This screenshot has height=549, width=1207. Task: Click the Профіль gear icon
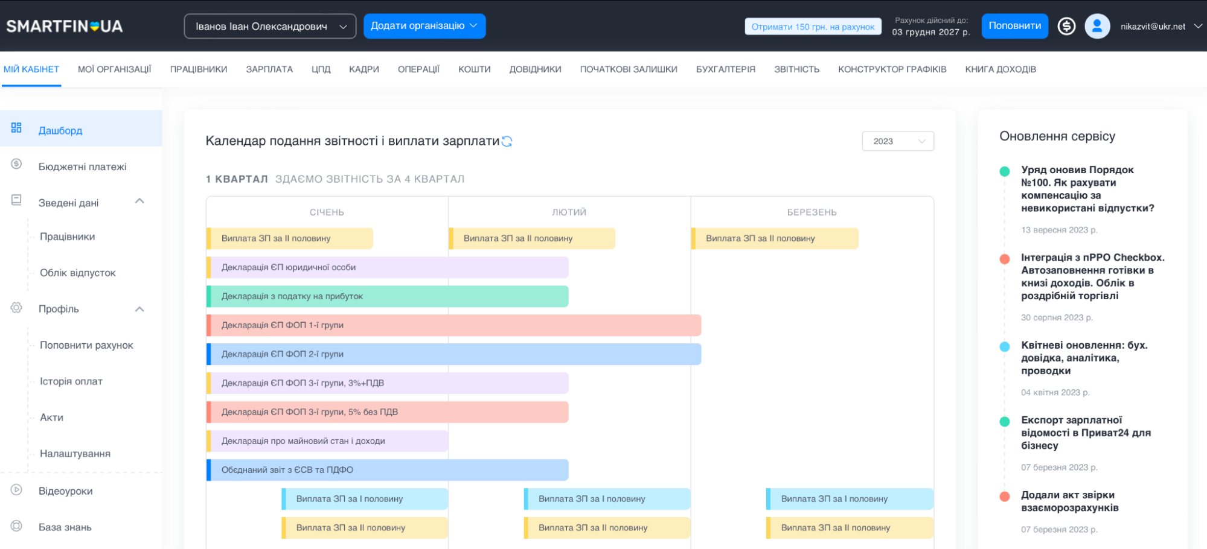16,308
